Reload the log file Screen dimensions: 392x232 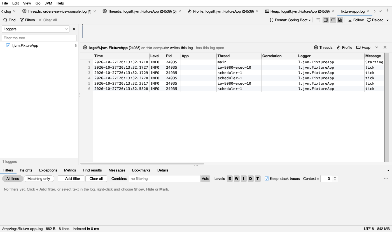pyautogui.click(x=375, y=20)
